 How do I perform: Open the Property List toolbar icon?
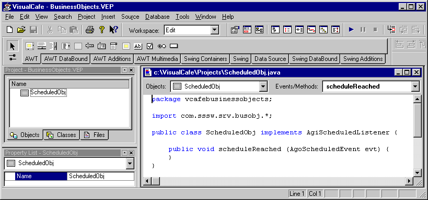(235, 30)
